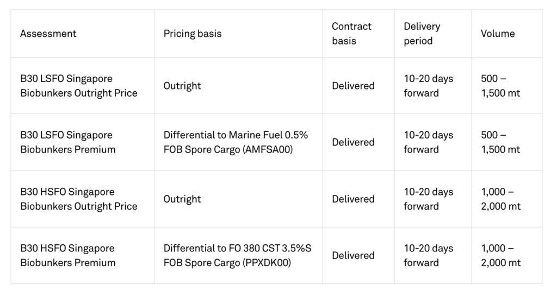
Task: Click 500 – 1,500 mt in LSFO Outright row
Action: pos(500,86)
